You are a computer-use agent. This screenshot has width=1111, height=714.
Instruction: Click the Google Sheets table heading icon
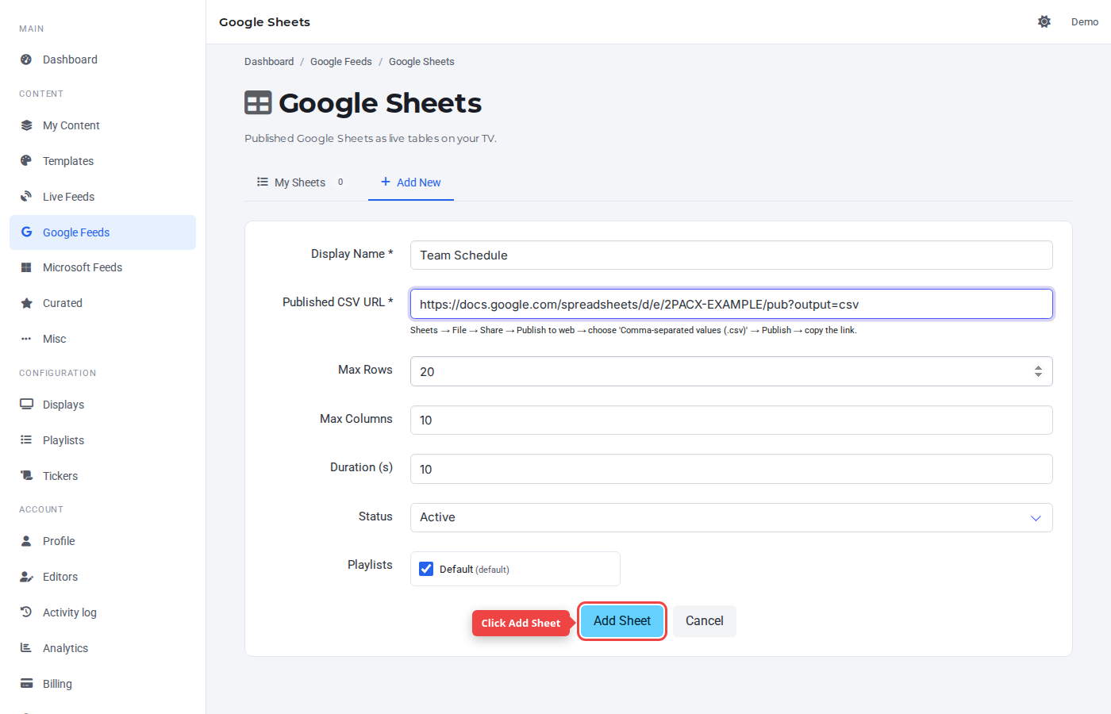tap(258, 103)
